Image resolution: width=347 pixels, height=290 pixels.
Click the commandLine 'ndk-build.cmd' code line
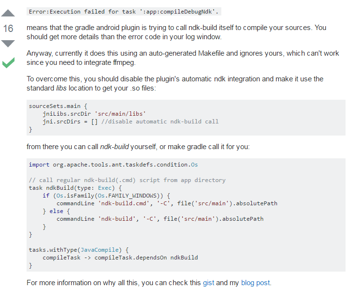(x=167, y=203)
